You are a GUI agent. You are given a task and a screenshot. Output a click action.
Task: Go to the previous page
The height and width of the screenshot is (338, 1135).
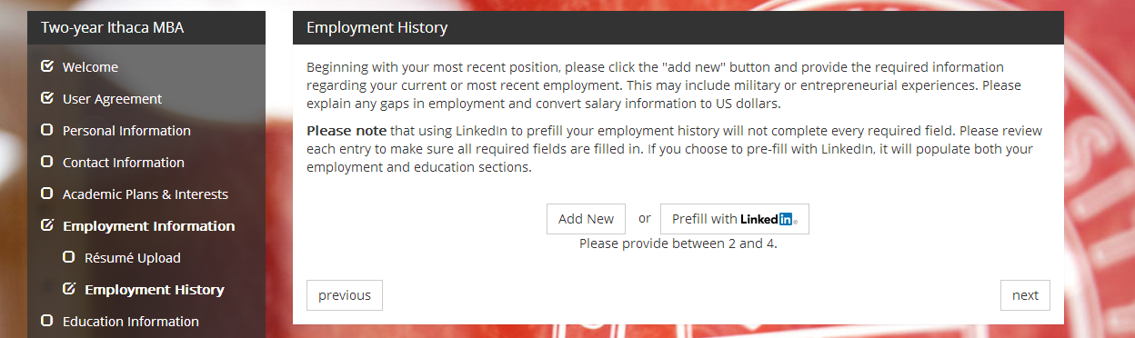click(x=345, y=295)
